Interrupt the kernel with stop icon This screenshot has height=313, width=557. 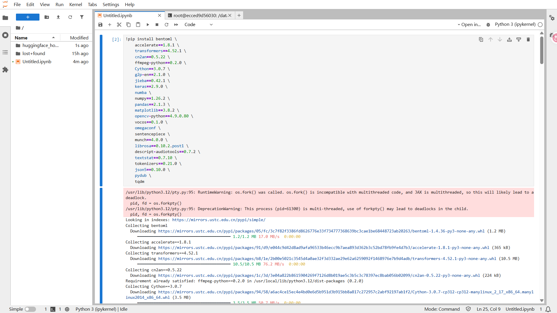tap(157, 25)
